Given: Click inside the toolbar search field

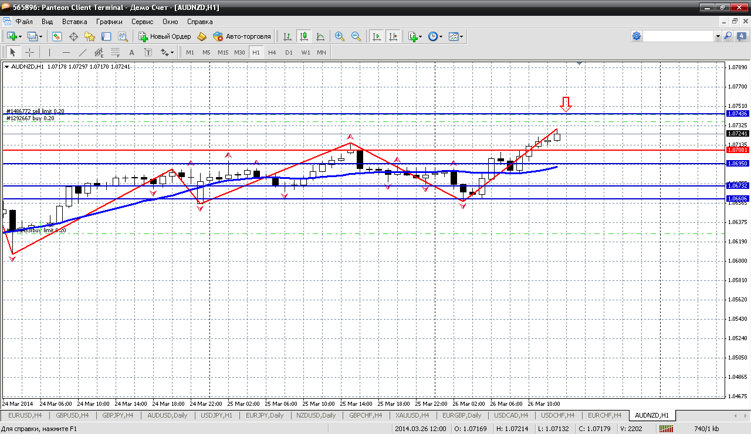Looking at the screenshot, I should coord(679,36).
